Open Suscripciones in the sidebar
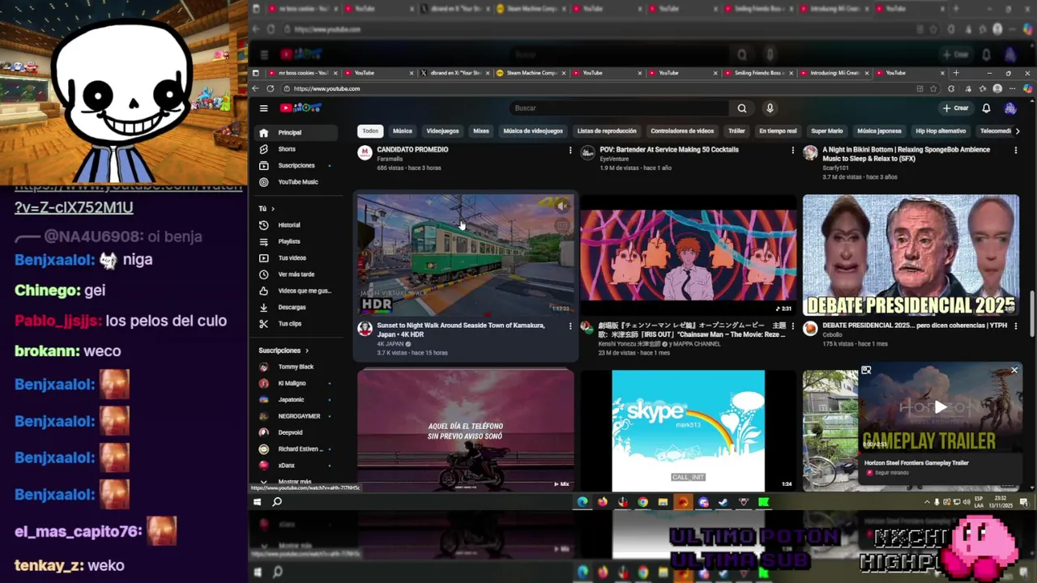This screenshot has width=1037, height=583. 295,165
